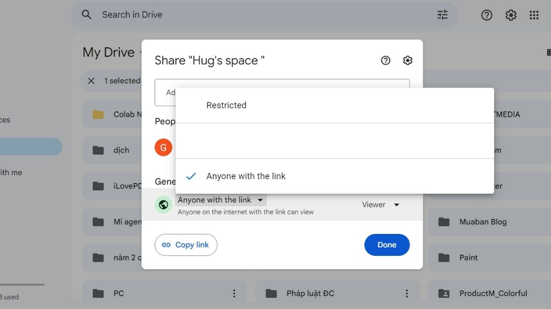The height and width of the screenshot is (309, 551).
Task: Select the Anyone with the link option
Action: pyautogui.click(x=246, y=176)
